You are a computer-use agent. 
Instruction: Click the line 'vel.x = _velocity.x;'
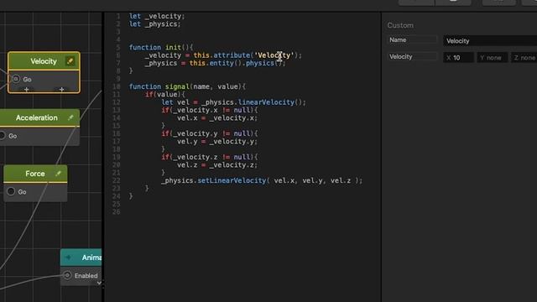[x=217, y=118]
